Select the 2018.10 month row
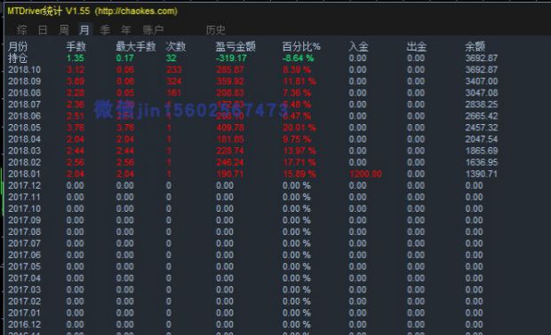Screen dimensions: 551x335 click(x=253, y=70)
